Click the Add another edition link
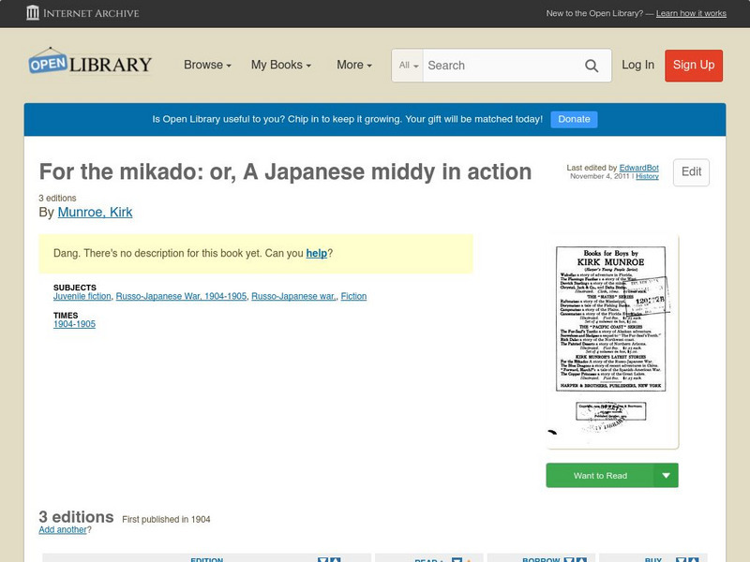This screenshot has width=750, height=562. 60,529
